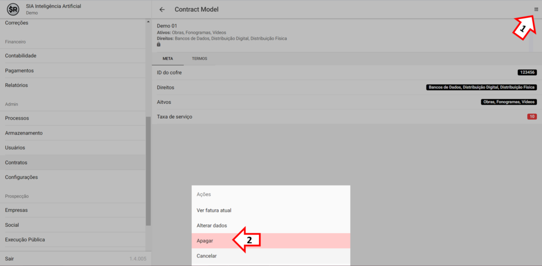The width and height of the screenshot is (542, 266).
Task: Open Pagamentos in the sidebar
Action: [x=19, y=70]
